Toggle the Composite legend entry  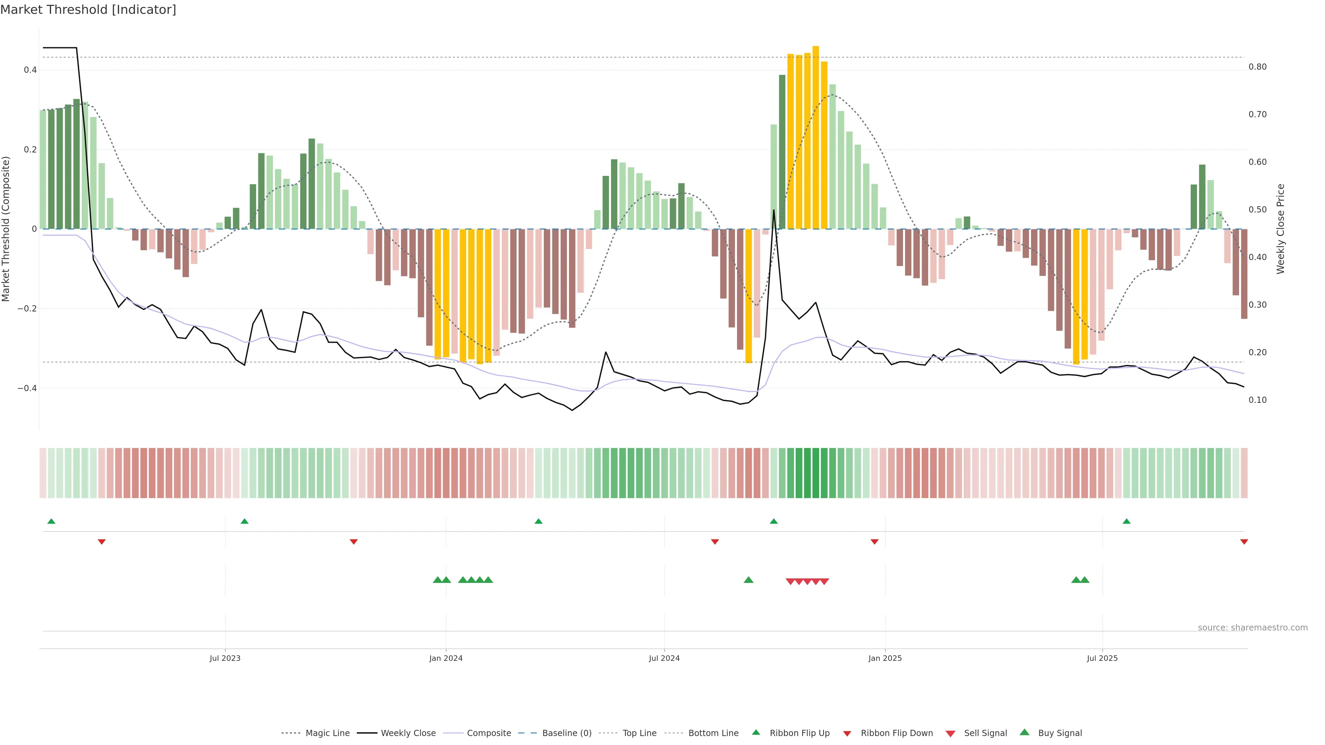489,733
